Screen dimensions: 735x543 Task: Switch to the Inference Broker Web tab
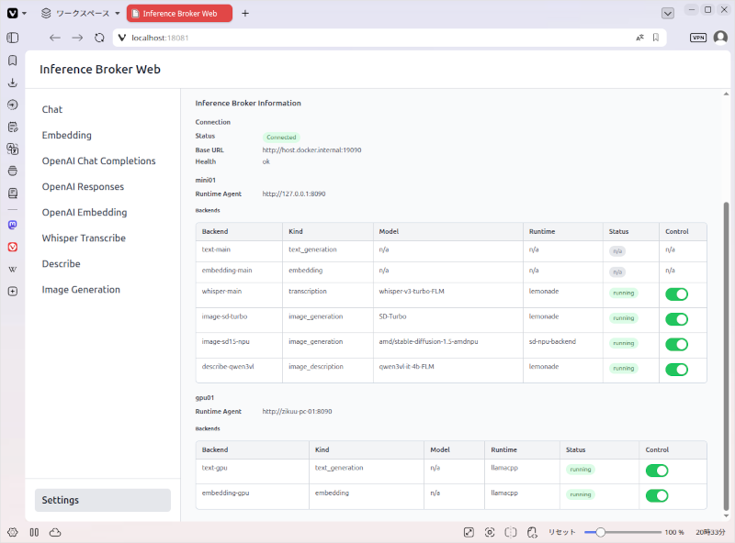(179, 14)
